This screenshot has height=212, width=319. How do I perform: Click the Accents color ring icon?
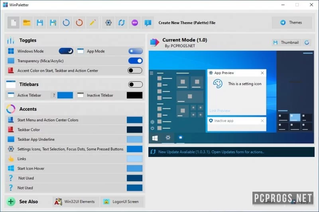11,109
